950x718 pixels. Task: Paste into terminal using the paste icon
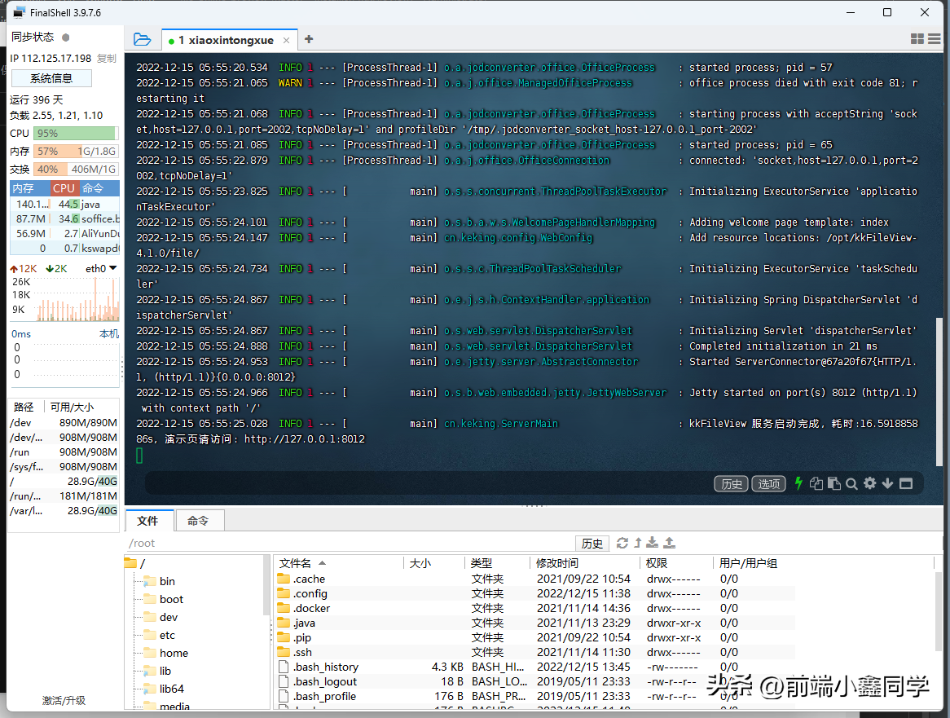point(833,483)
